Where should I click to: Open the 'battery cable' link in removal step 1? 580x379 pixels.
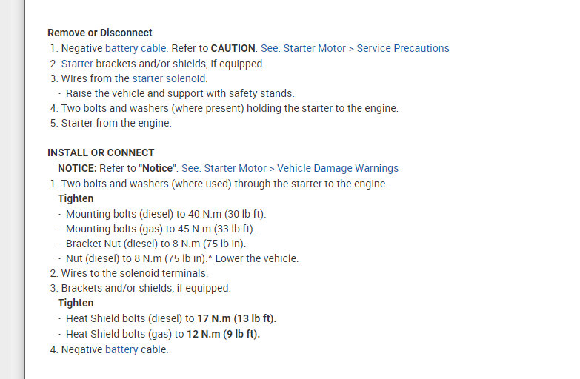[x=136, y=48]
